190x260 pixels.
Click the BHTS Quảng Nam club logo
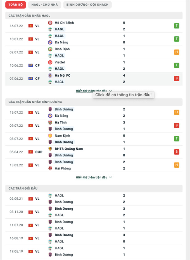[x=50, y=149]
